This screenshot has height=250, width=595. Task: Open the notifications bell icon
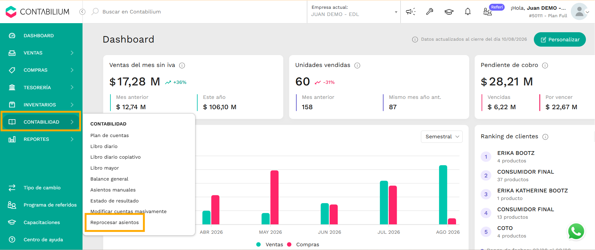pos(468,12)
